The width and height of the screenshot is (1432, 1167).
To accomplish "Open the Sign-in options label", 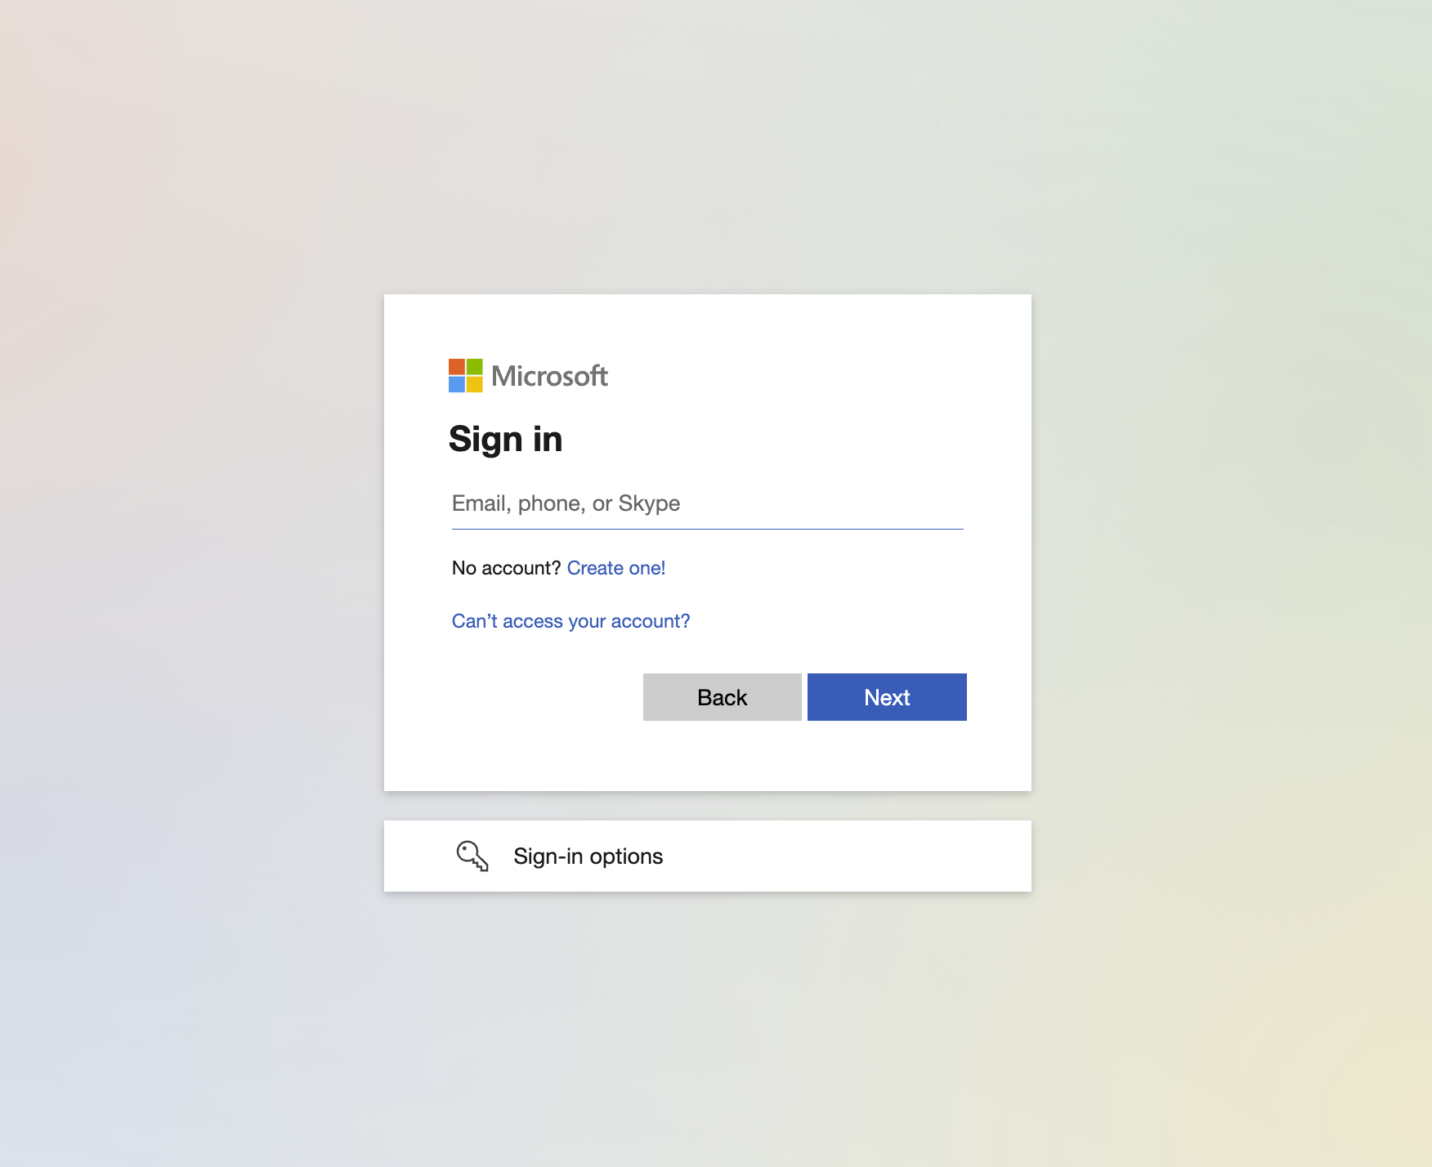I will pos(588,856).
